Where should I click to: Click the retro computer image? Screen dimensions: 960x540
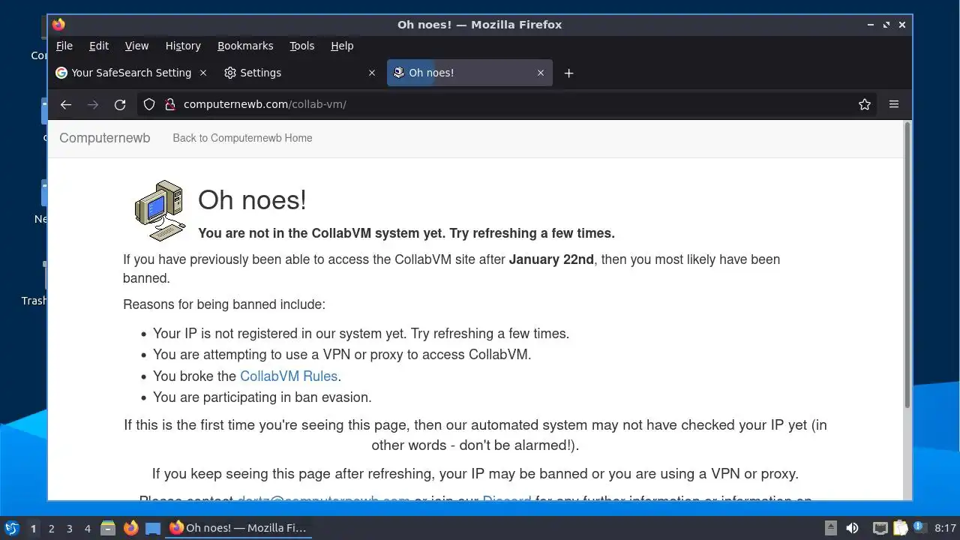(160, 211)
